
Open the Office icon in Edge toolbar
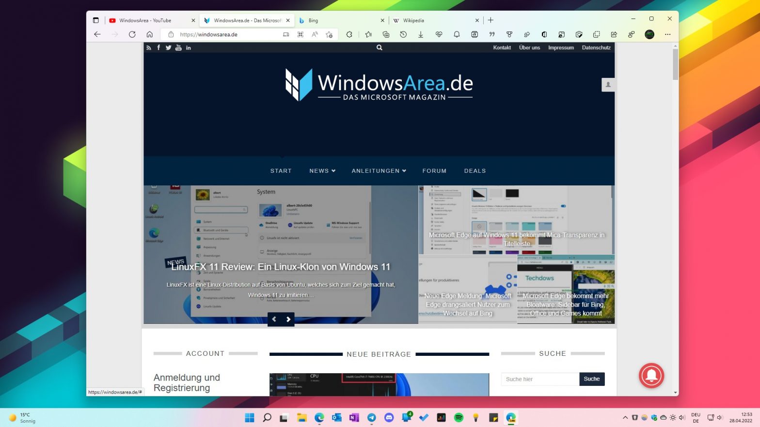click(x=544, y=34)
